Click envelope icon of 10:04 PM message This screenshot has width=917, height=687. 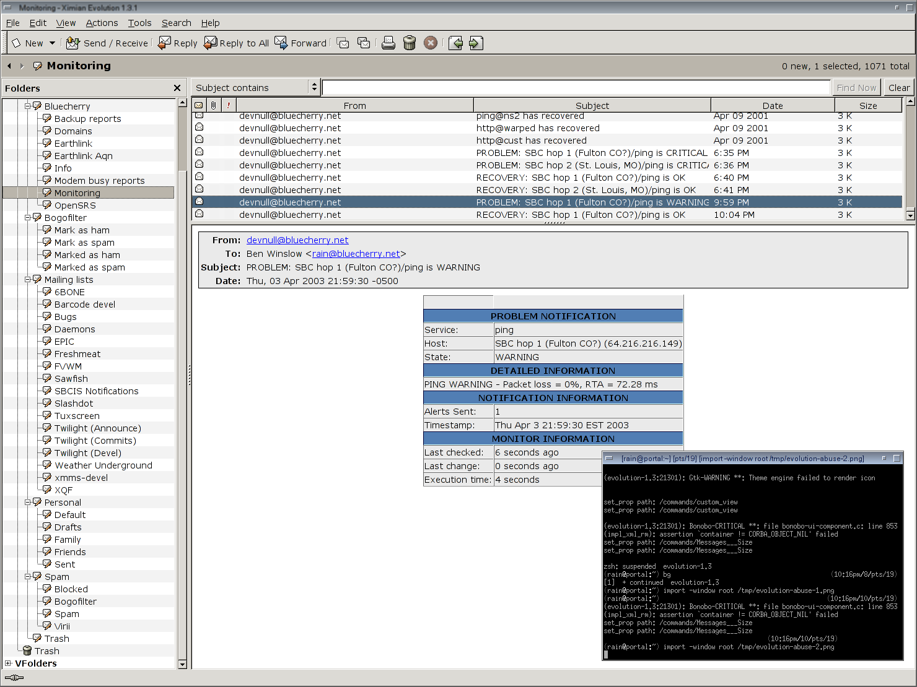(x=200, y=214)
